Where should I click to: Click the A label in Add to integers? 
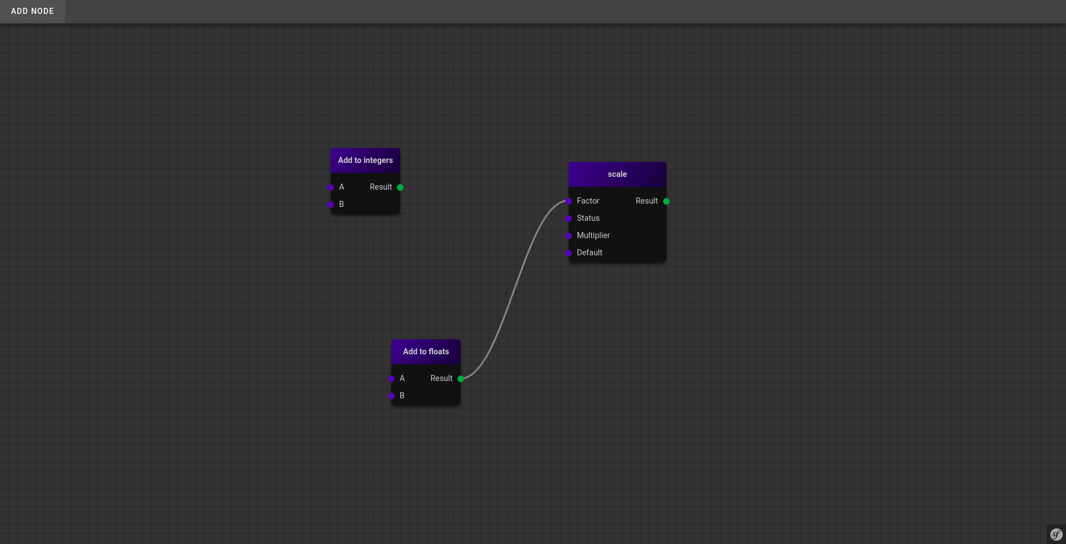click(341, 187)
